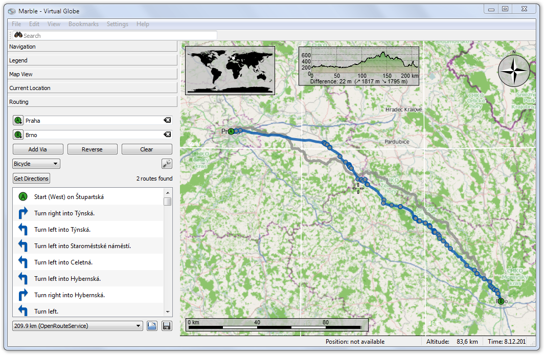Click the Altitude 83,6 km status entry
The width and height of the screenshot is (545, 355).
(x=452, y=341)
